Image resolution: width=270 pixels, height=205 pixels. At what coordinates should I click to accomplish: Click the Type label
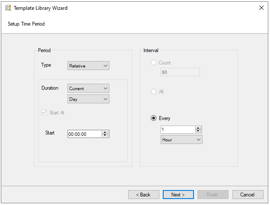(x=46, y=65)
